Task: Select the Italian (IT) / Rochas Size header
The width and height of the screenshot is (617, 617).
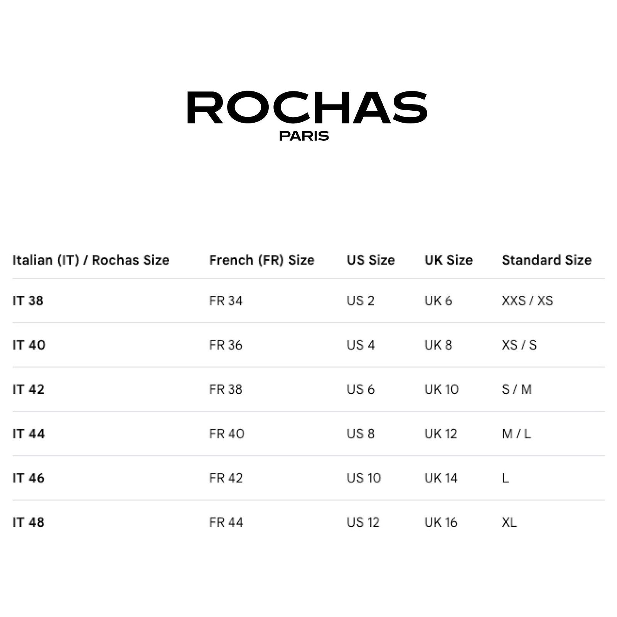Action: point(91,260)
